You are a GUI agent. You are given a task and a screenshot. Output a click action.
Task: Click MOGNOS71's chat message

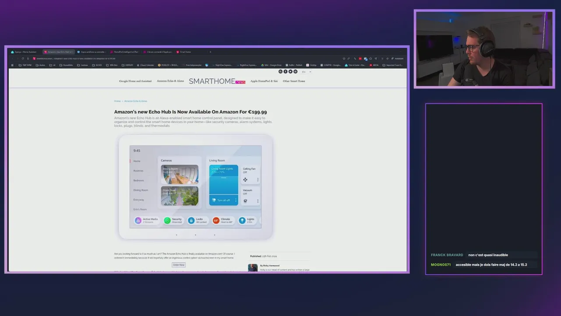[x=491, y=265]
